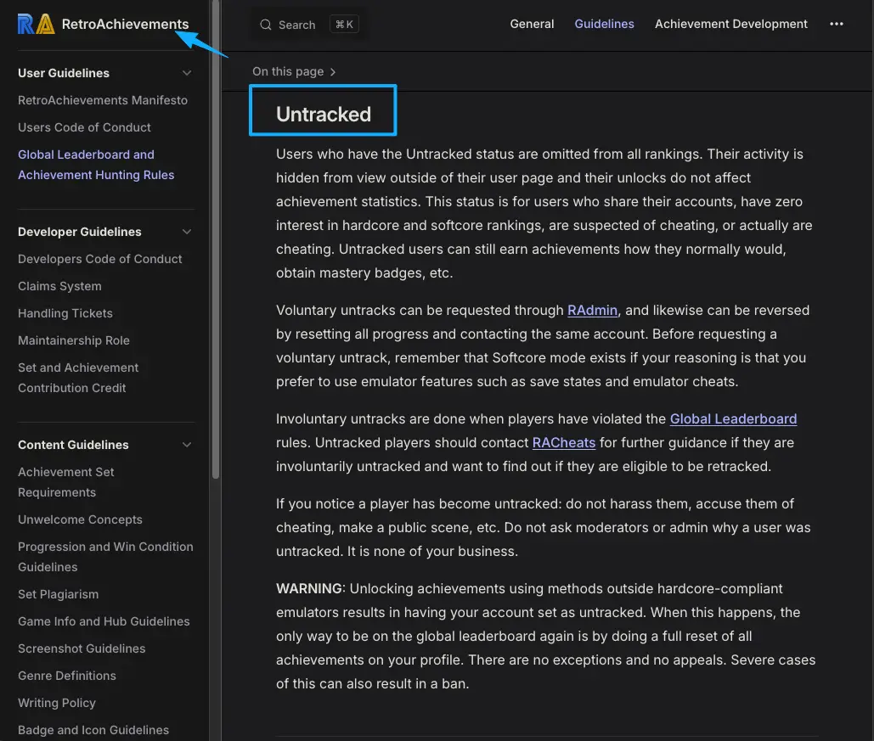Open Developers Code of Conduct page
Image resolution: width=874 pixels, height=741 pixels.
pyautogui.click(x=99, y=259)
